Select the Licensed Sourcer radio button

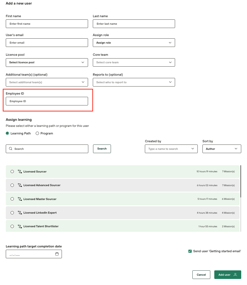coord(12,172)
